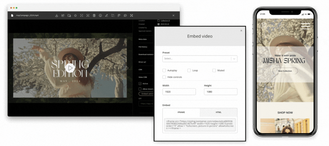Delete the file with trash icon
The height and width of the screenshot is (146, 329).
(x=94, y=15)
